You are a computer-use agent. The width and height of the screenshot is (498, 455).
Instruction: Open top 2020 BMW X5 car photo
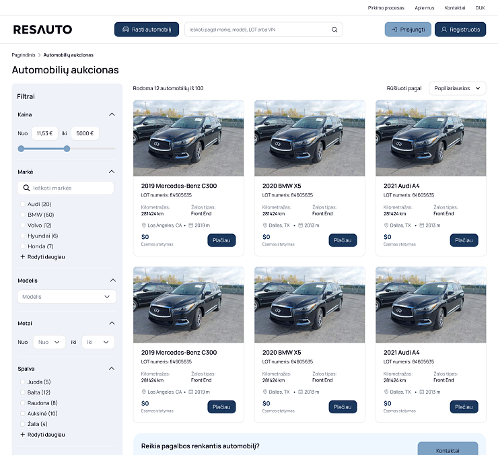[x=310, y=138]
